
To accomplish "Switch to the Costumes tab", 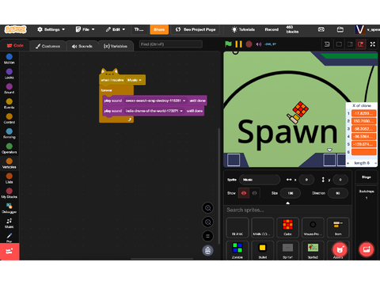I will click(47, 46).
